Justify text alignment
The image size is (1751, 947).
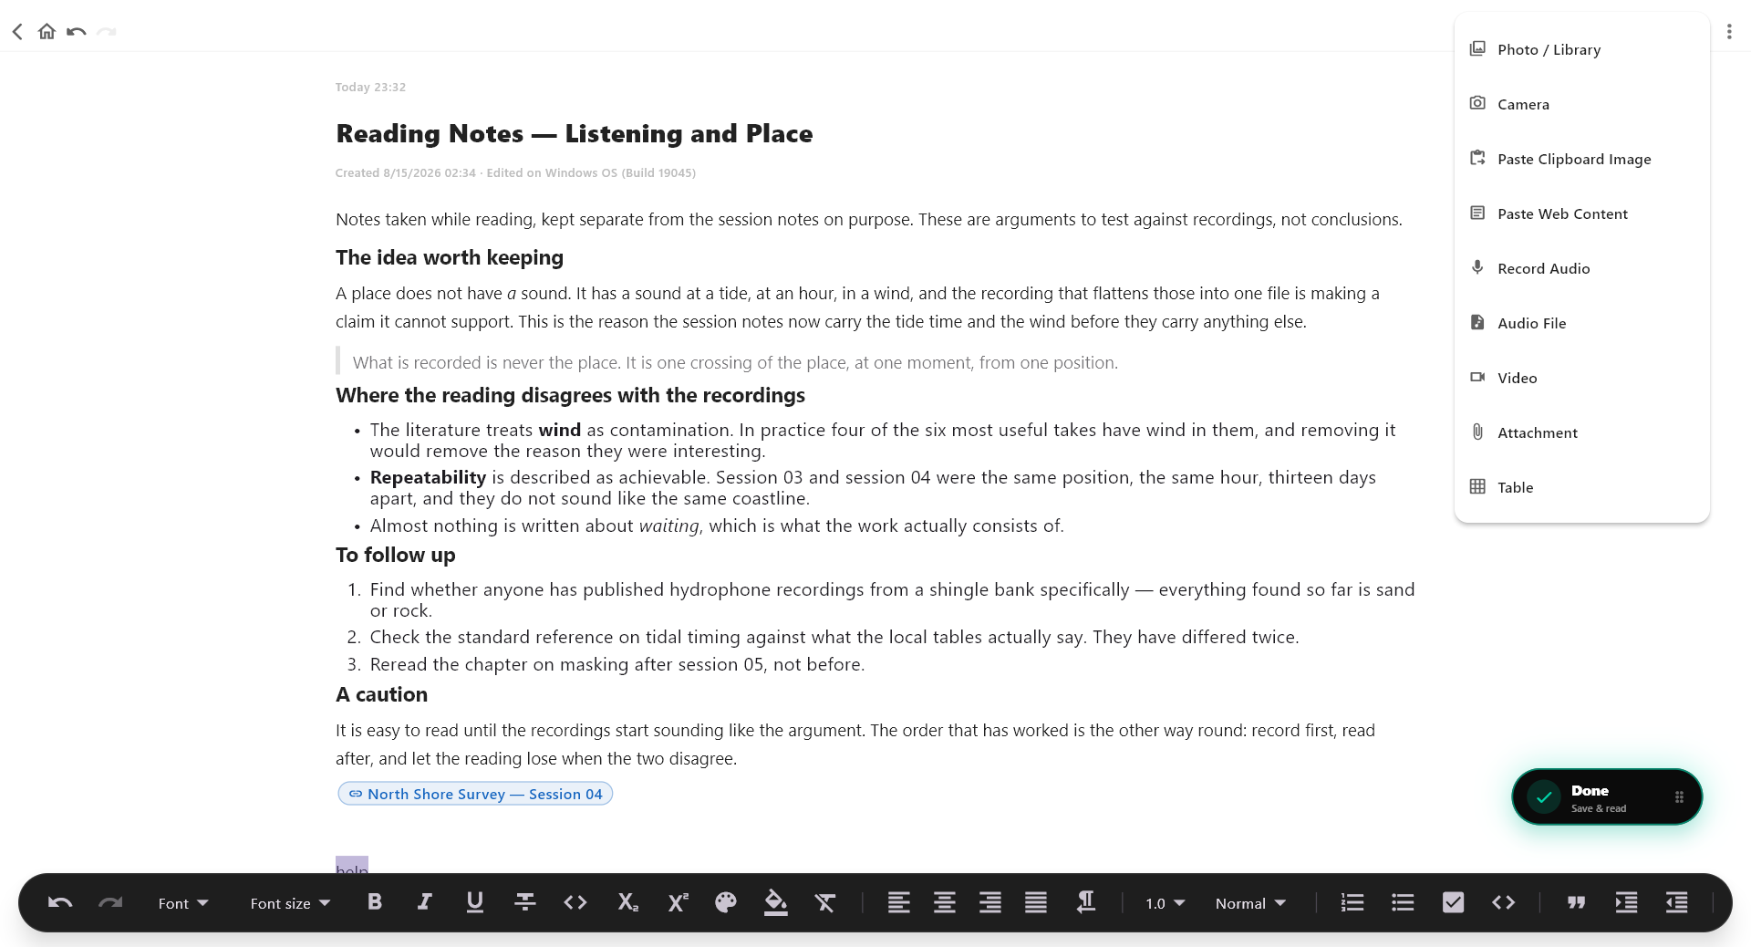pos(1036,902)
